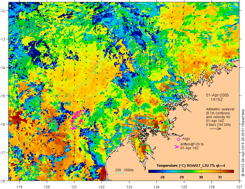
Task: Click the '200 1000m' depth contour label
Action: [x=124, y=170]
